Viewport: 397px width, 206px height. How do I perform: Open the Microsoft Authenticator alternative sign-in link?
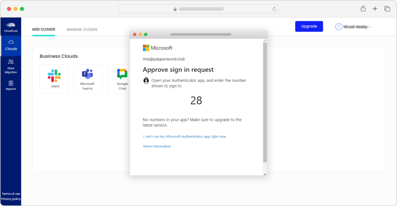[x=184, y=136]
